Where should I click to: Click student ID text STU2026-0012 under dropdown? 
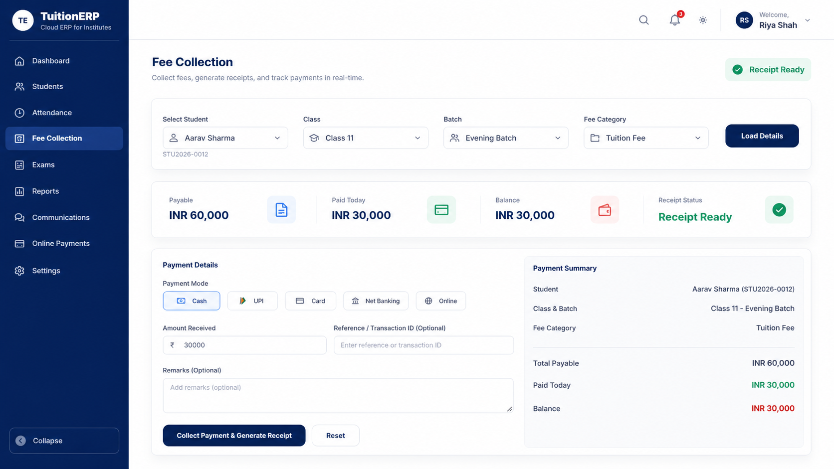pos(186,155)
